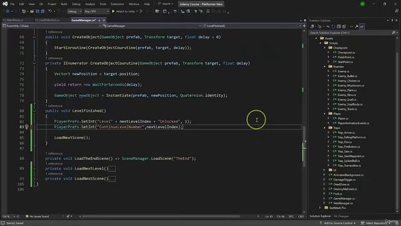Click the Properties wrench icon in Solution Explorer
This screenshot has height=226, width=401.
coord(357,26)
